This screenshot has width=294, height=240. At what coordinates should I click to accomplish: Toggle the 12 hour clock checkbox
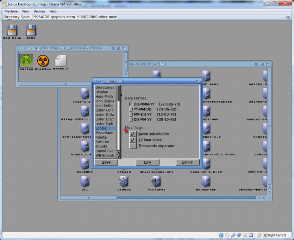[x=133, y=140]
